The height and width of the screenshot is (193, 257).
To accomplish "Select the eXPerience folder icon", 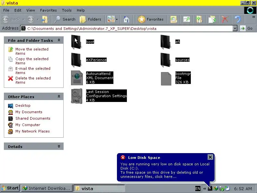I will coord(76,60).
